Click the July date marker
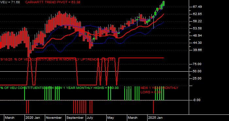 coord(90,118)
